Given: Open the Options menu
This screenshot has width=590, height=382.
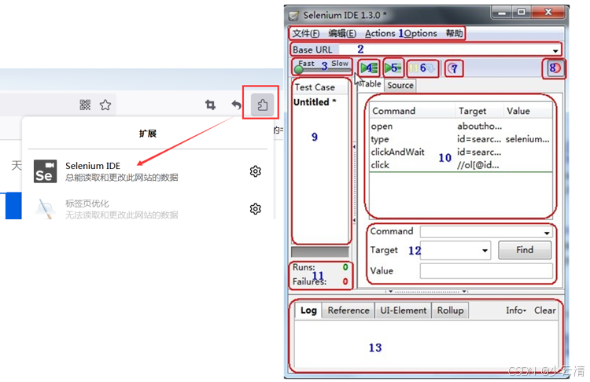Looking at the screenshot, I should tap(420, 34).
